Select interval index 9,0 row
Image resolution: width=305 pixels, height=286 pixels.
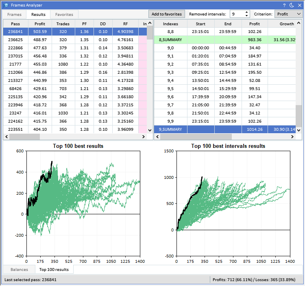tap(225, 48)
